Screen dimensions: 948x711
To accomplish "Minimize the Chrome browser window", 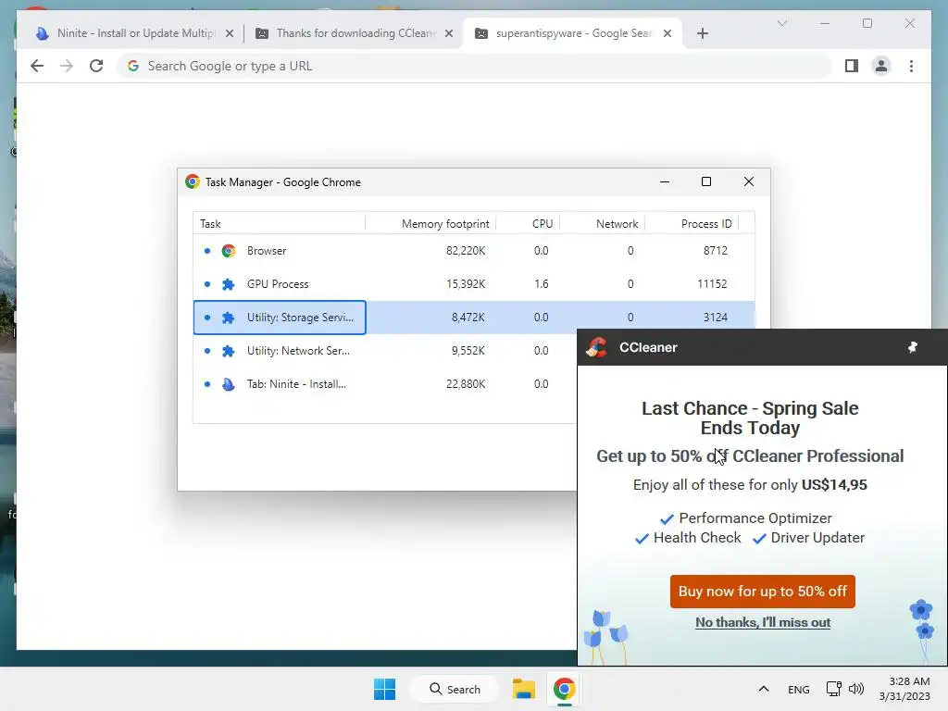I will tap(825, 23).
